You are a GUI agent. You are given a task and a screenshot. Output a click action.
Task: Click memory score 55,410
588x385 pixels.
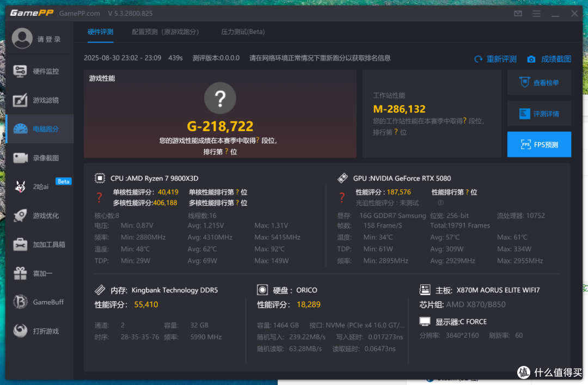pos(146,305)
